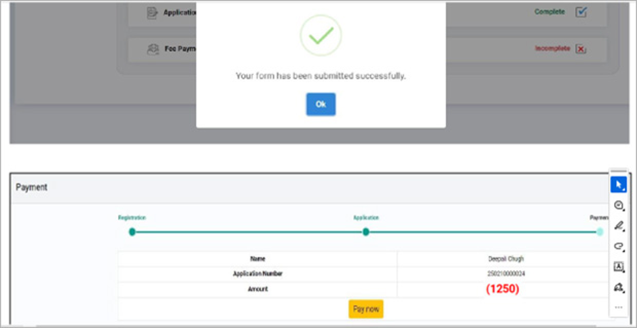Click the Fee Payment row icon
The height and width of the screenshot is (328, 637).
click(153, 49)
